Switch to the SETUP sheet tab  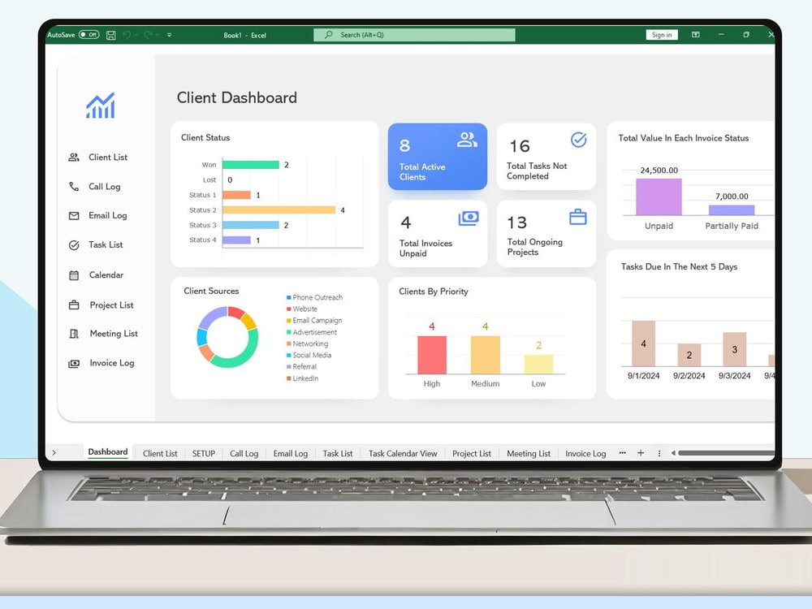pos(204,454)
